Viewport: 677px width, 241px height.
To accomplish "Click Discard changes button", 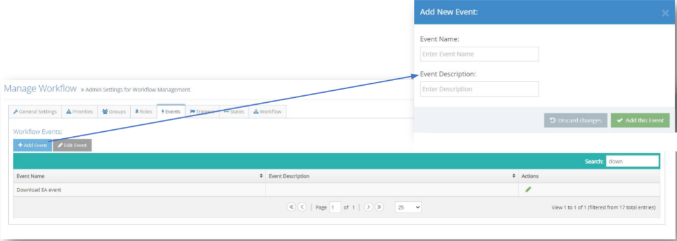I will (x=575, y=120).
